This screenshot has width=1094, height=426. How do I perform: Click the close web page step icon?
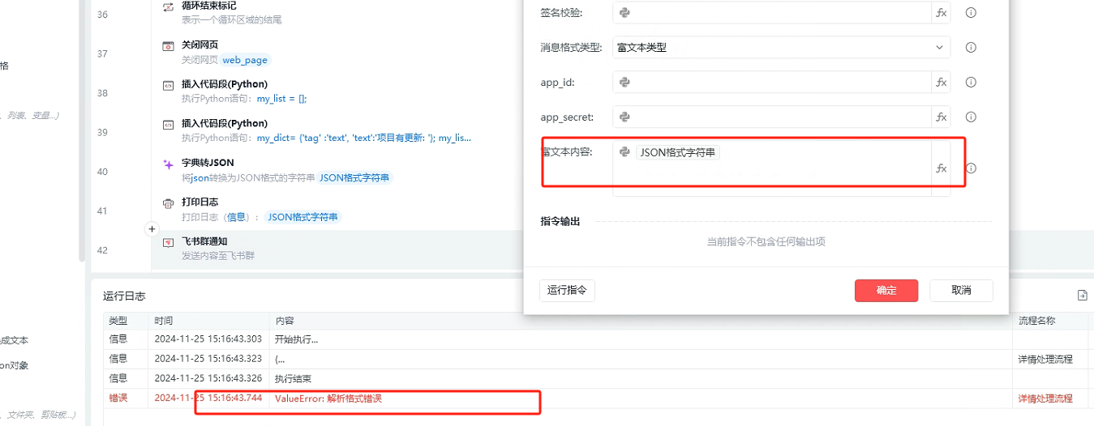(168, 45)
